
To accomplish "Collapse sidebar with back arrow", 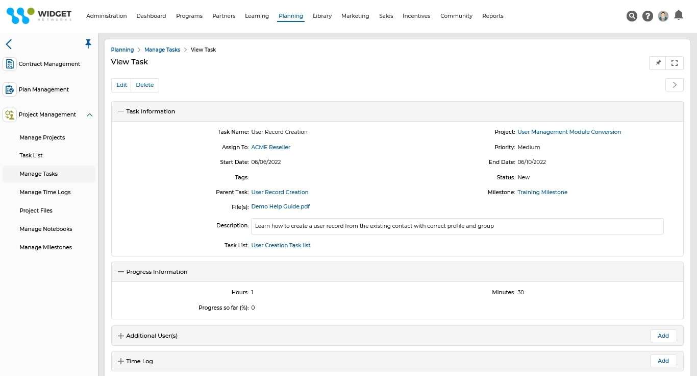I will coord(9,44).
